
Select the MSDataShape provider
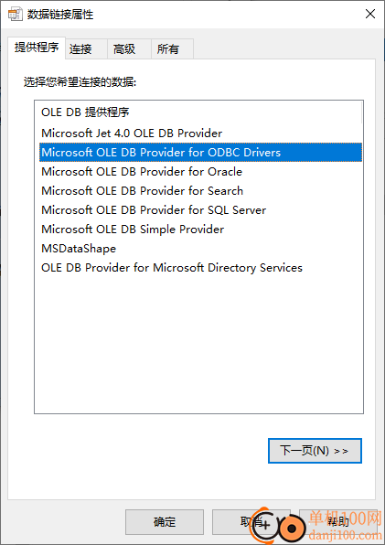(x=200, y=248)
